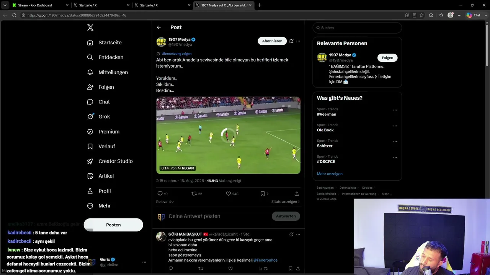Open Creator Studio in the X sidebar

click(x=110, y=161)
